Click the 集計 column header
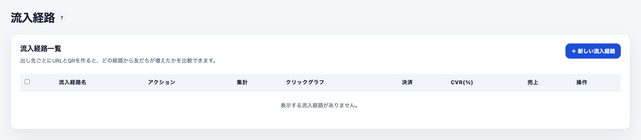The width and height of the screenshot is (641, 140). pyautogui.click(x=242, y=82)
